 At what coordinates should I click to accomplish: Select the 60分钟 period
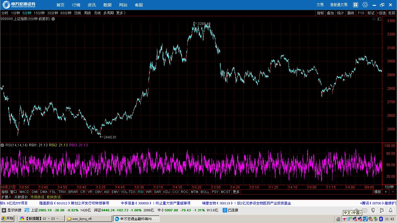tap(66, 13)
